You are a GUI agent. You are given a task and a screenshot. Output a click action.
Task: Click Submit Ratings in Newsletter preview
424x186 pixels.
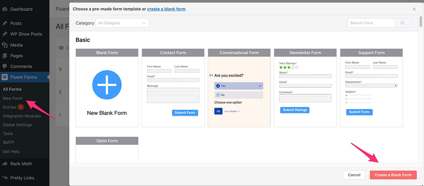pyautogui.click(x=295, y=110)
